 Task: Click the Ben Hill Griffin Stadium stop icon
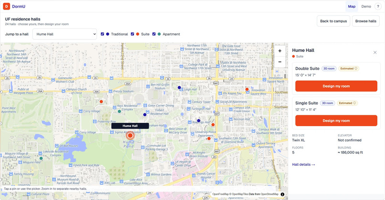[148, 86]
